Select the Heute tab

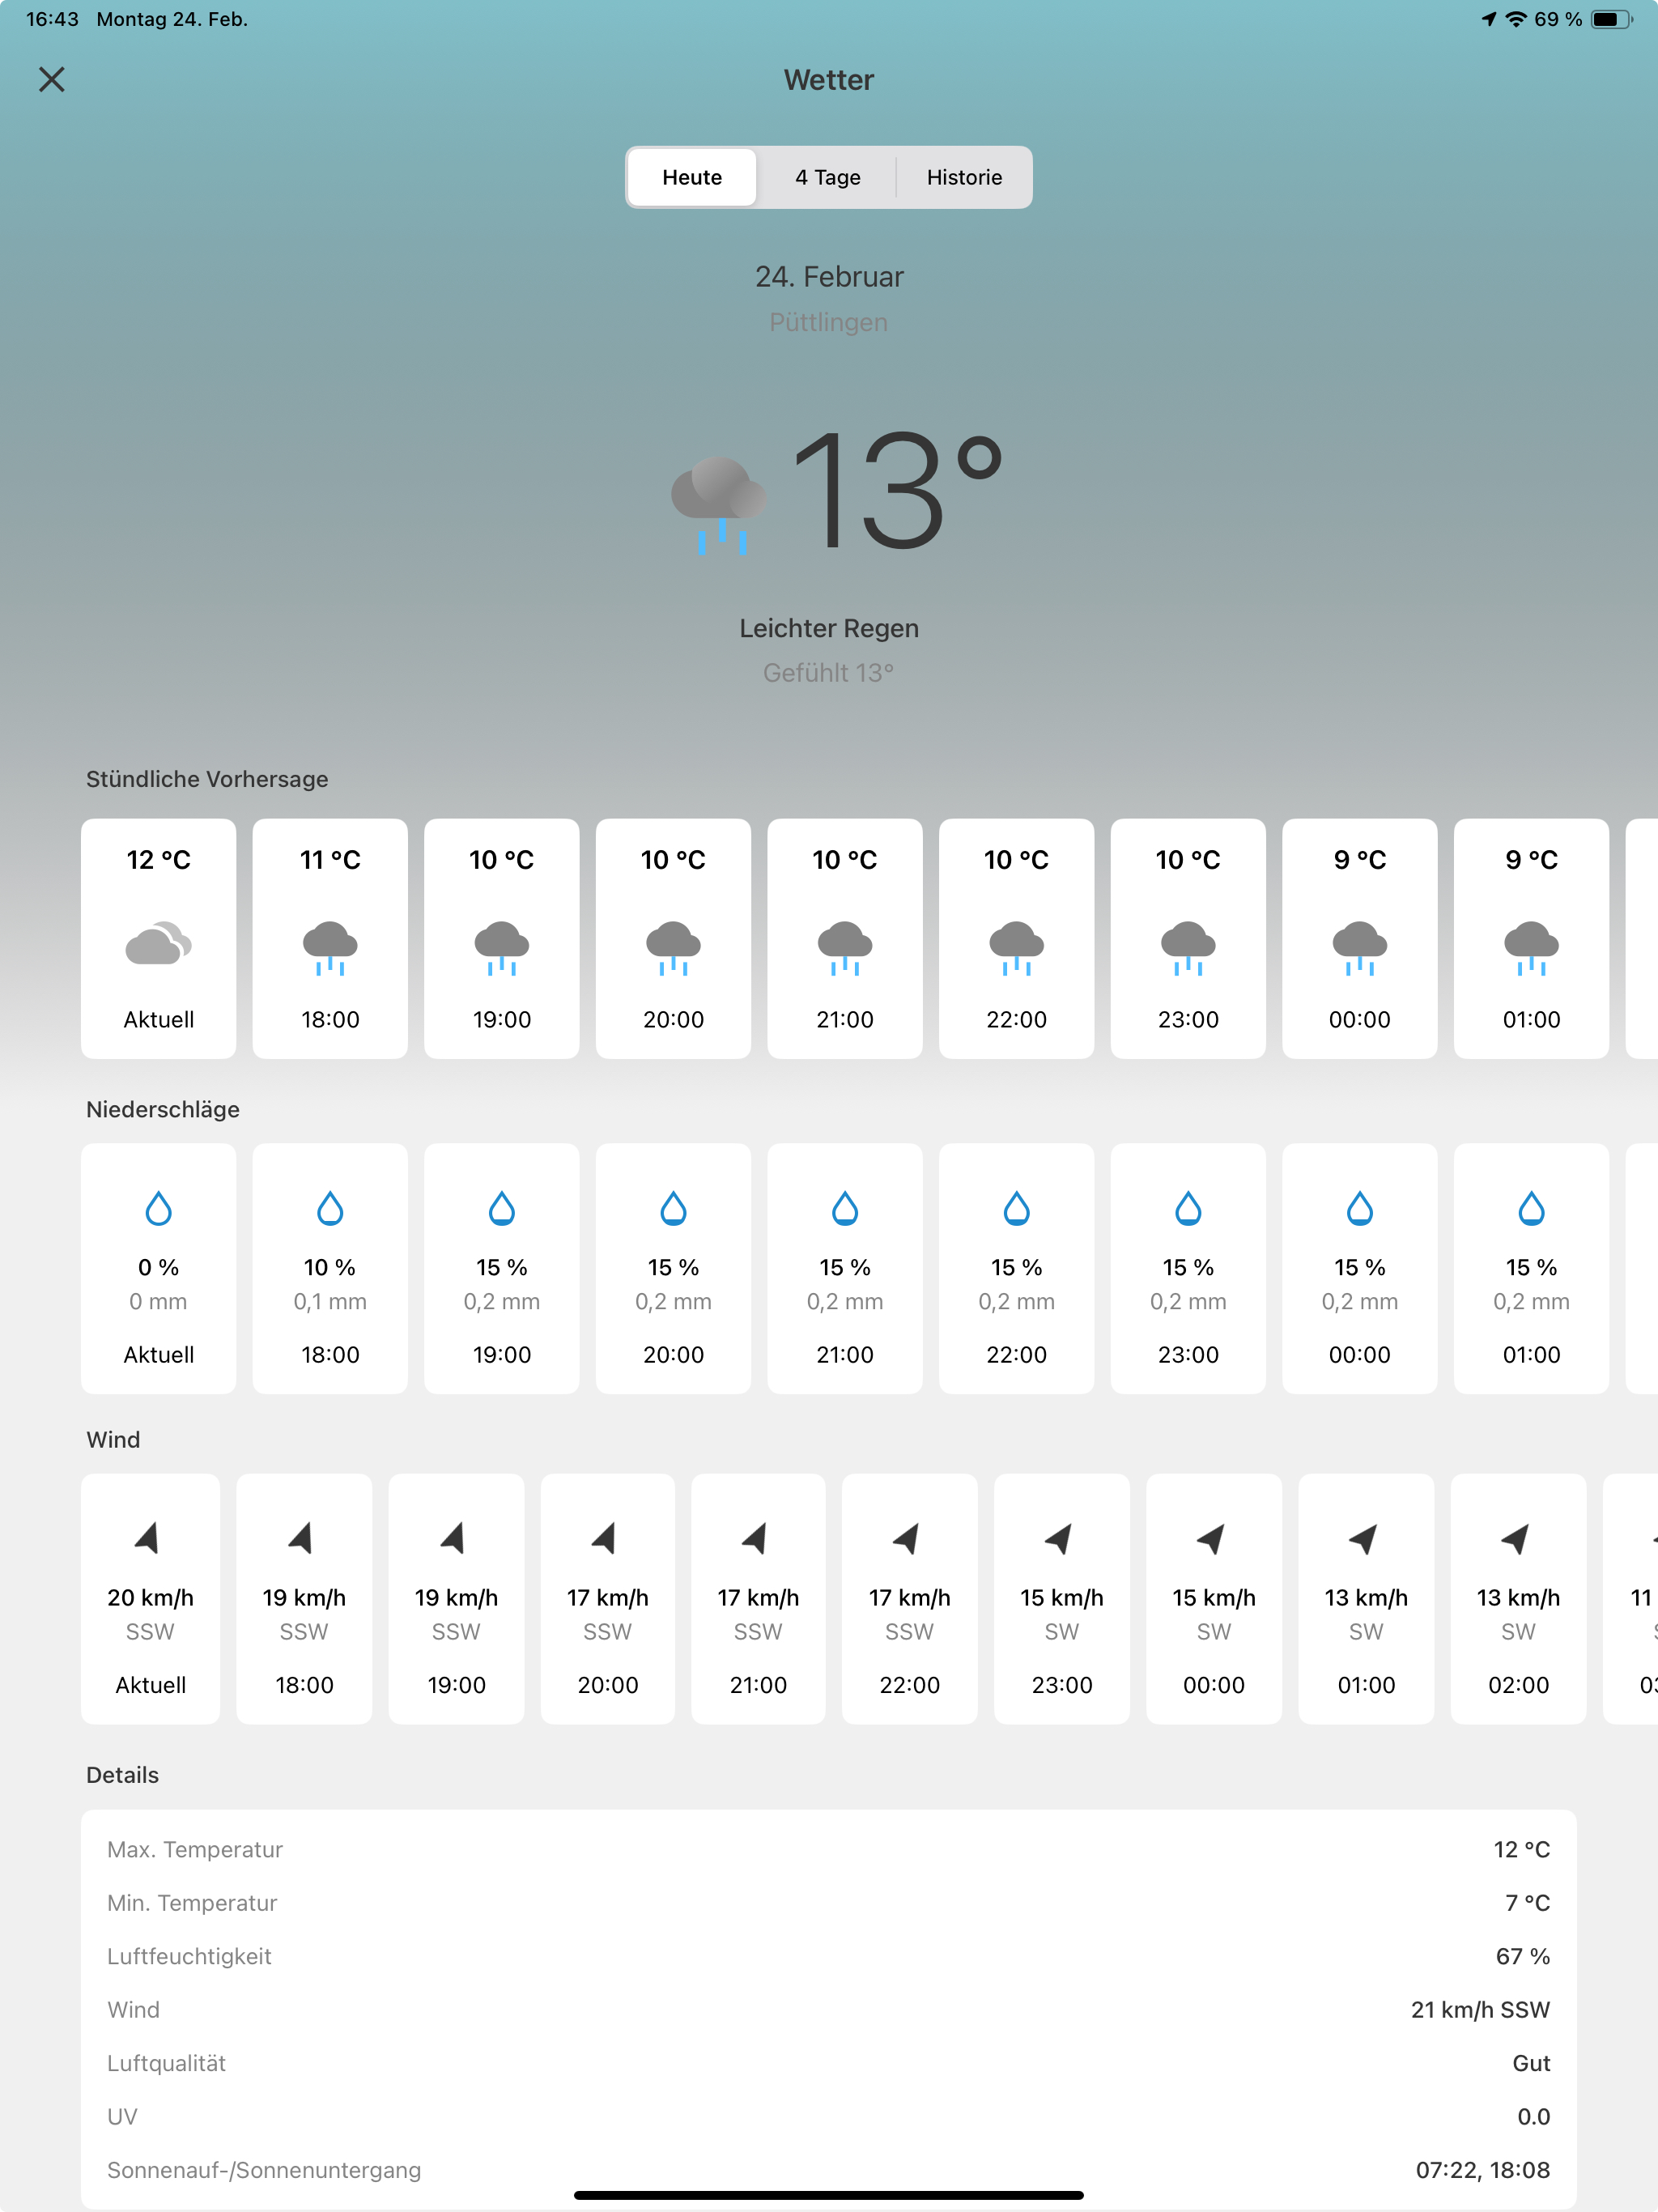(x=692, y=177)
